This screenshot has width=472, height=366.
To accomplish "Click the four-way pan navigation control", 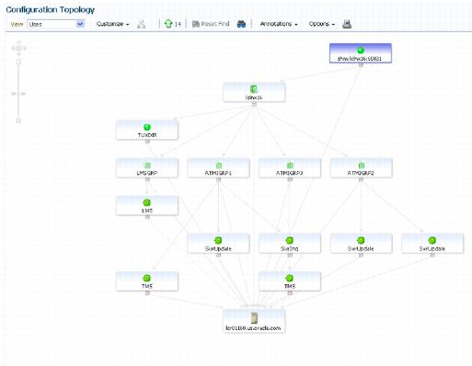I will pos(18,48).
